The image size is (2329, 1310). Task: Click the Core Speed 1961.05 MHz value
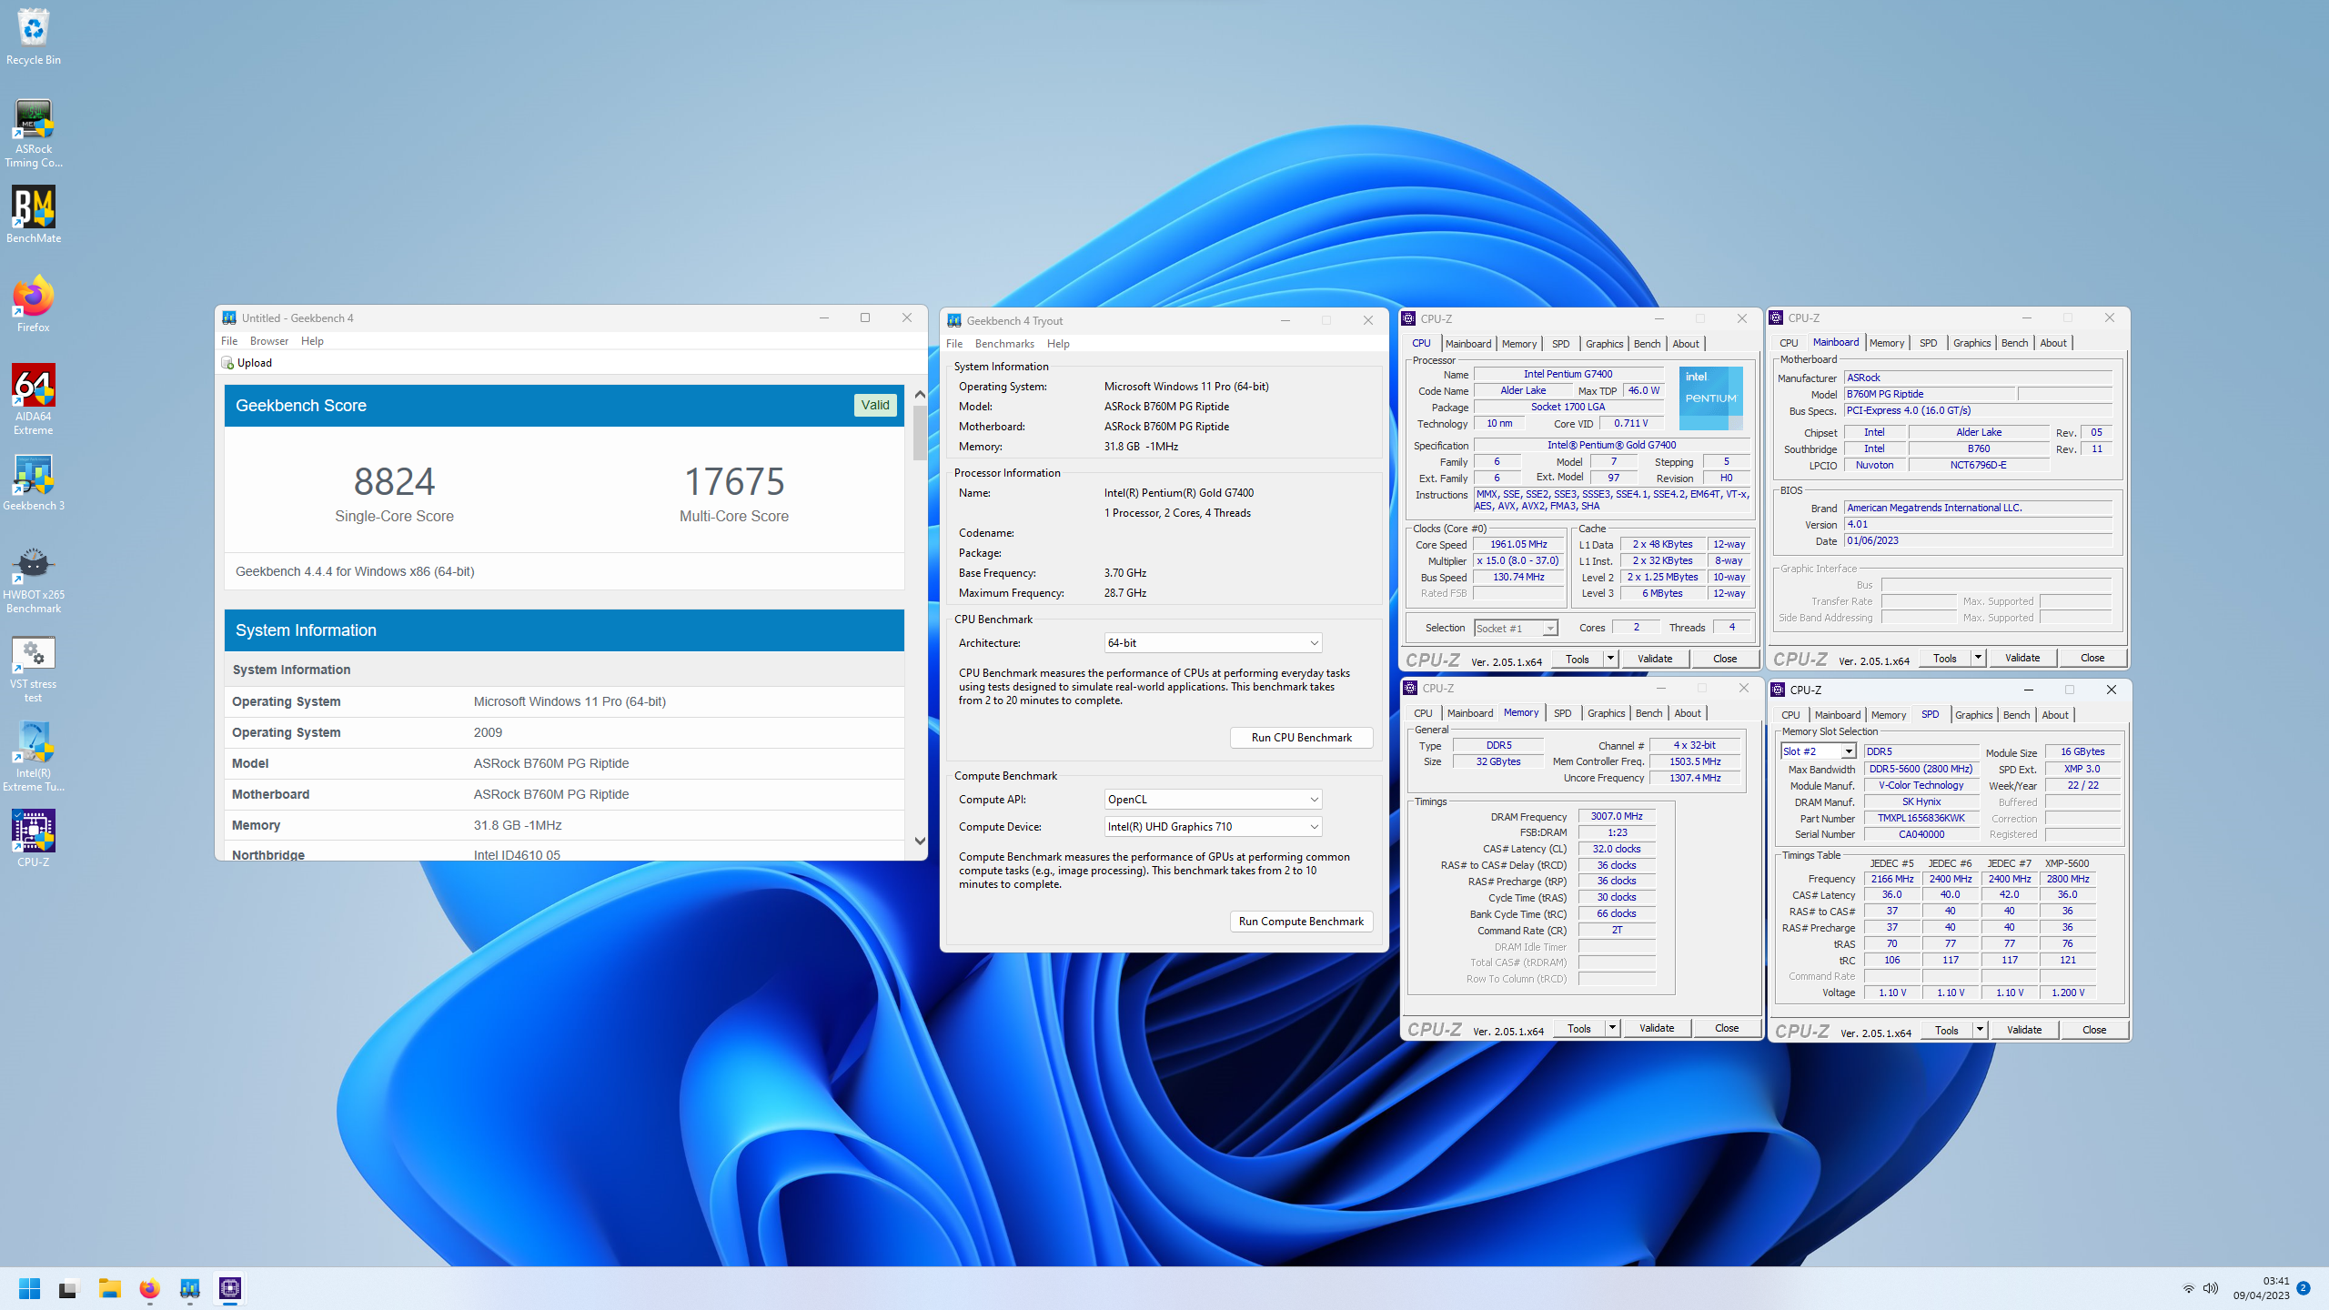click(1518, 544)
